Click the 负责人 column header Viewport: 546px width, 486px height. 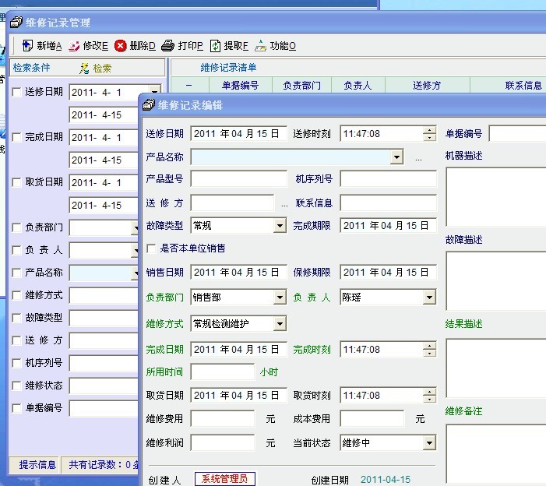(x=358, y=86)
